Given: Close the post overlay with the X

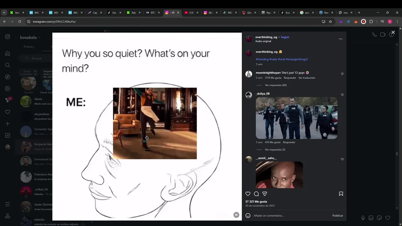Looking at the screenshot, I should tap(393, 32).
